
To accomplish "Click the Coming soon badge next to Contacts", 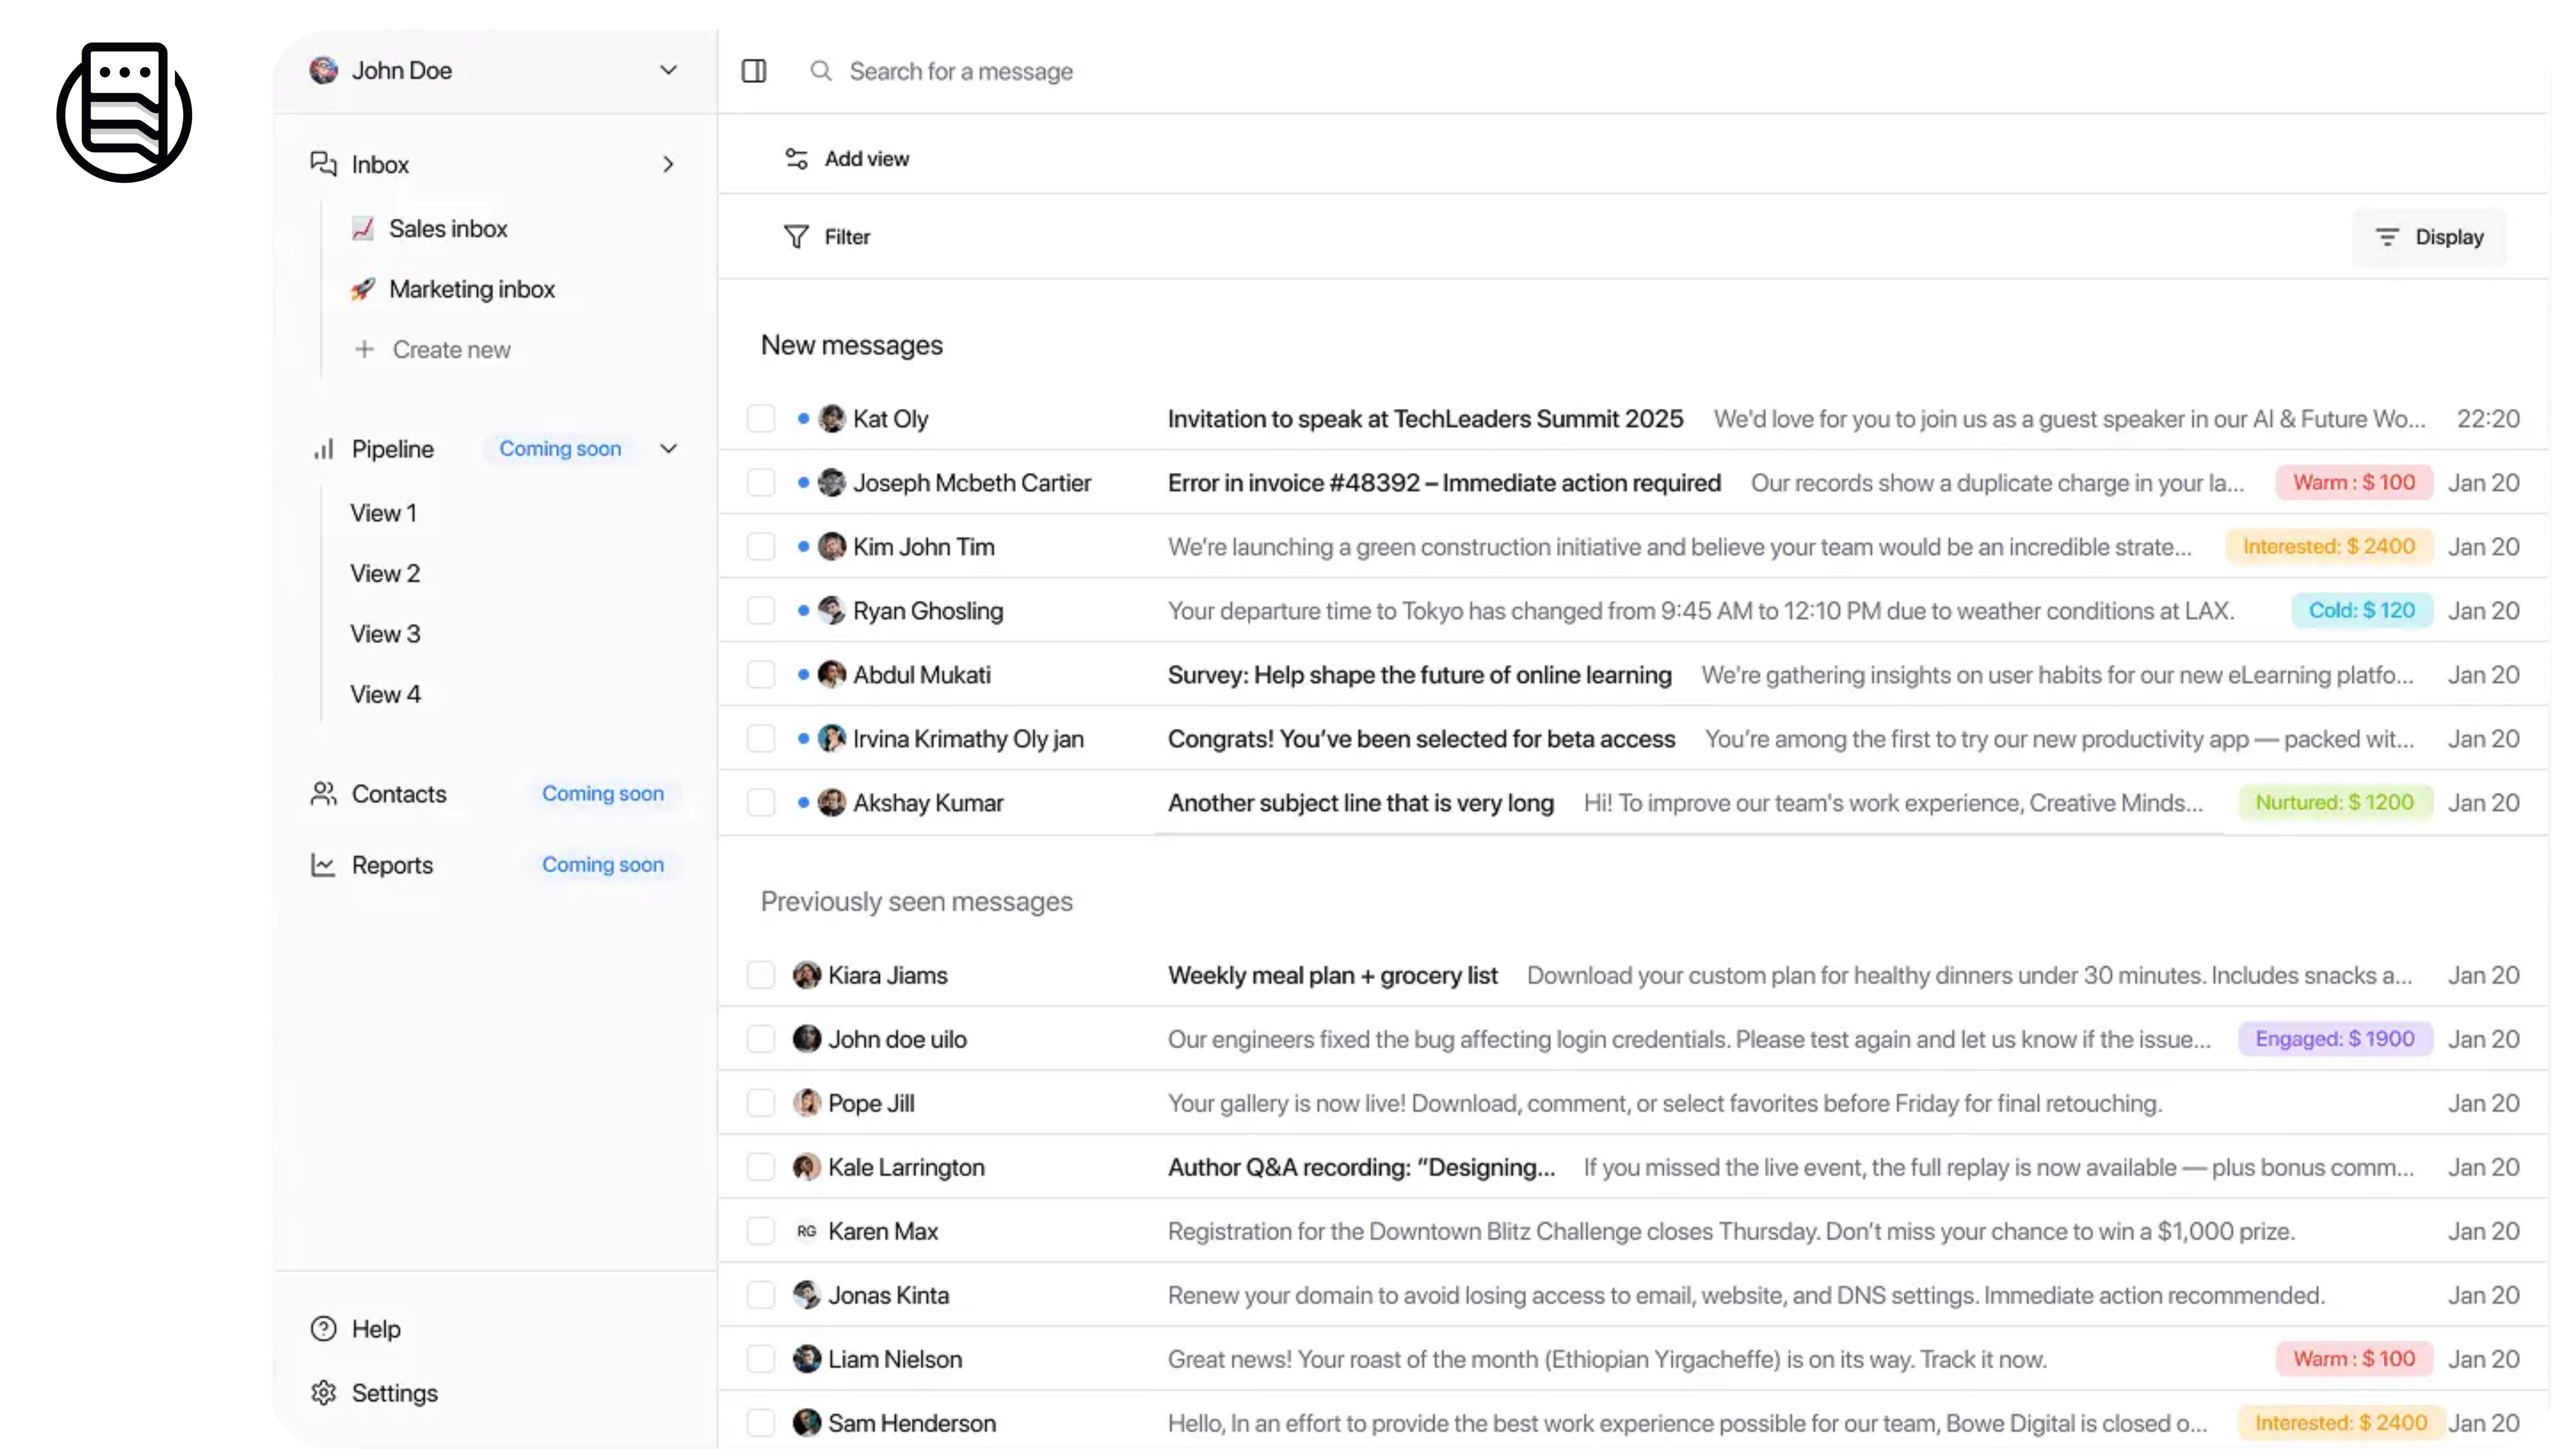I will 603,794.
